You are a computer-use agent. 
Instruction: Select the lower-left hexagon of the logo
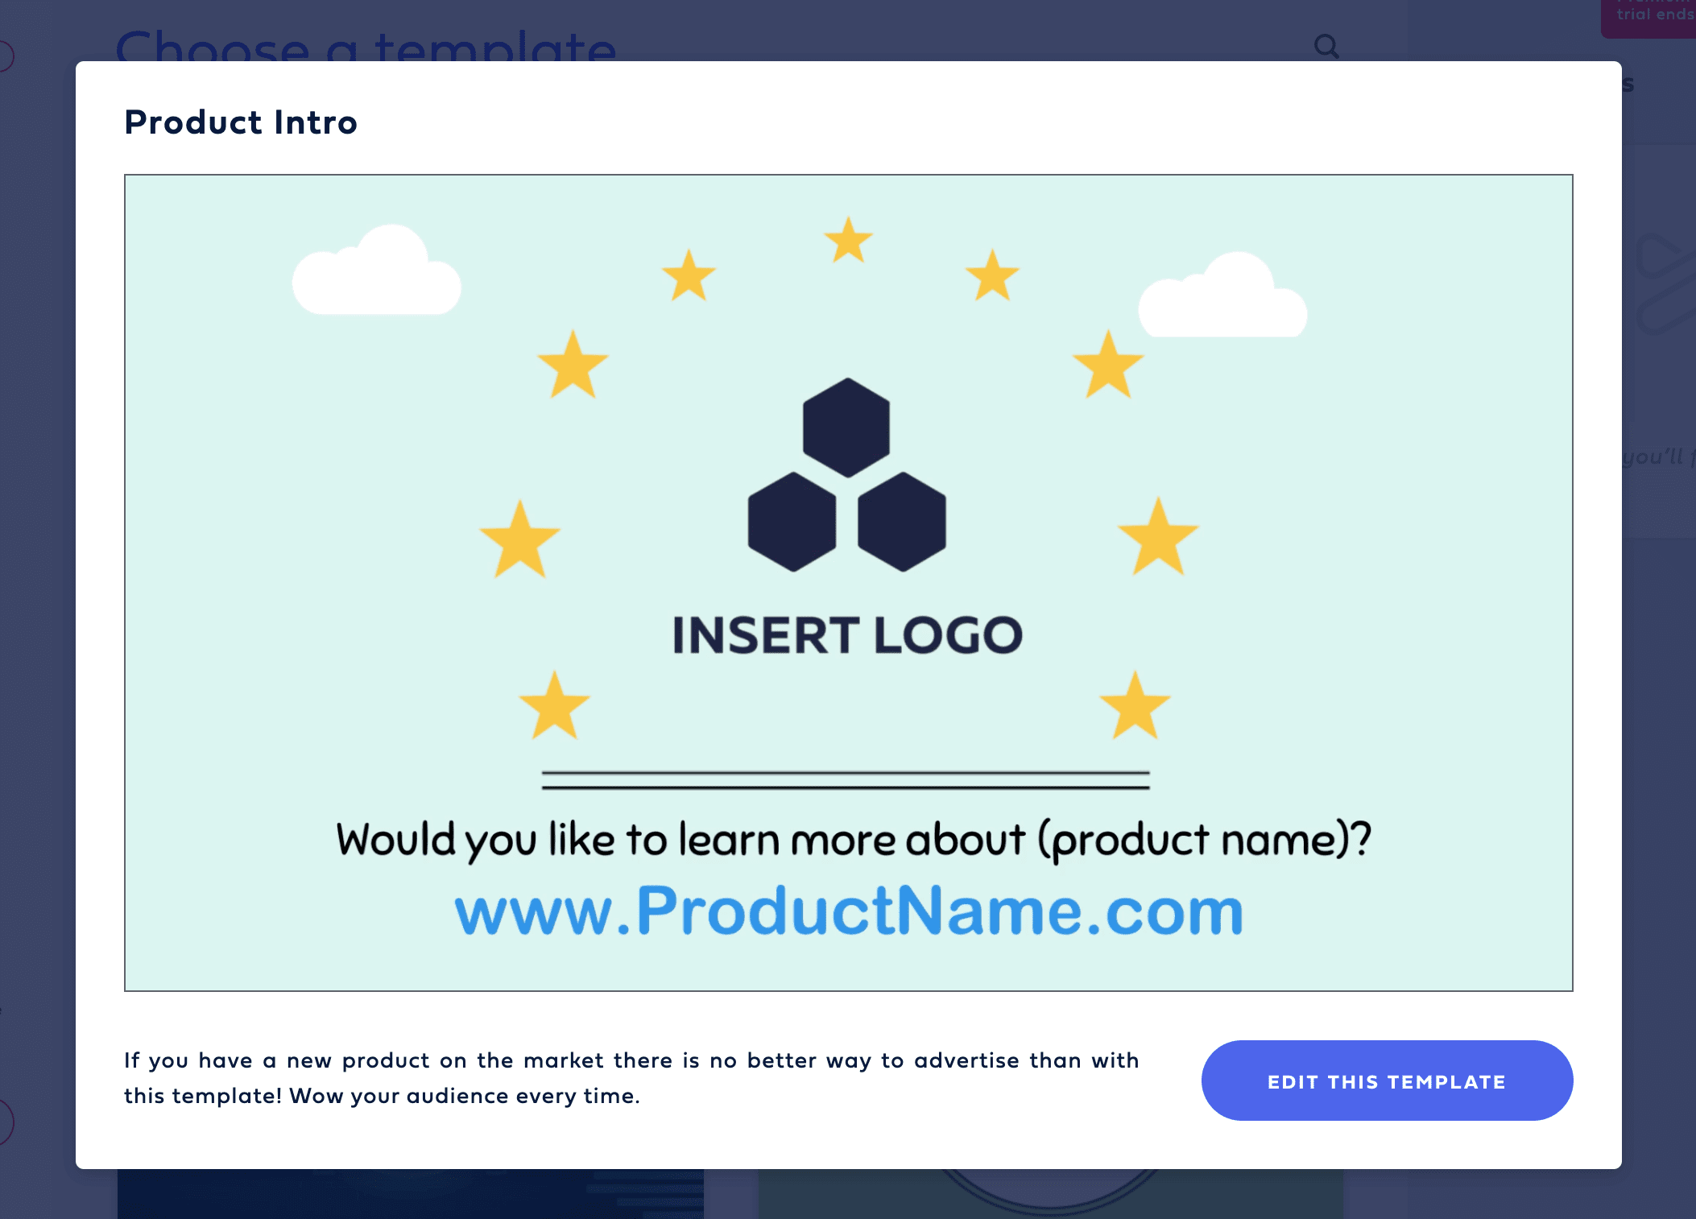click(792, 522)
